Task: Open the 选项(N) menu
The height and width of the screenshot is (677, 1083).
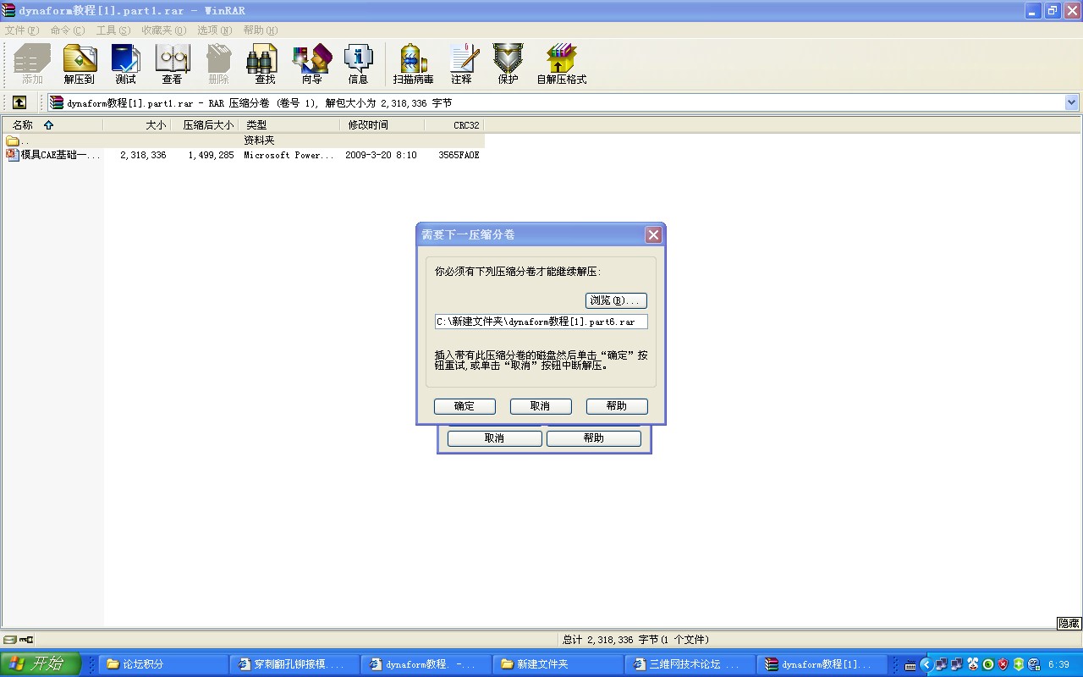Action: pyautogui.click(x=215, y=30)
